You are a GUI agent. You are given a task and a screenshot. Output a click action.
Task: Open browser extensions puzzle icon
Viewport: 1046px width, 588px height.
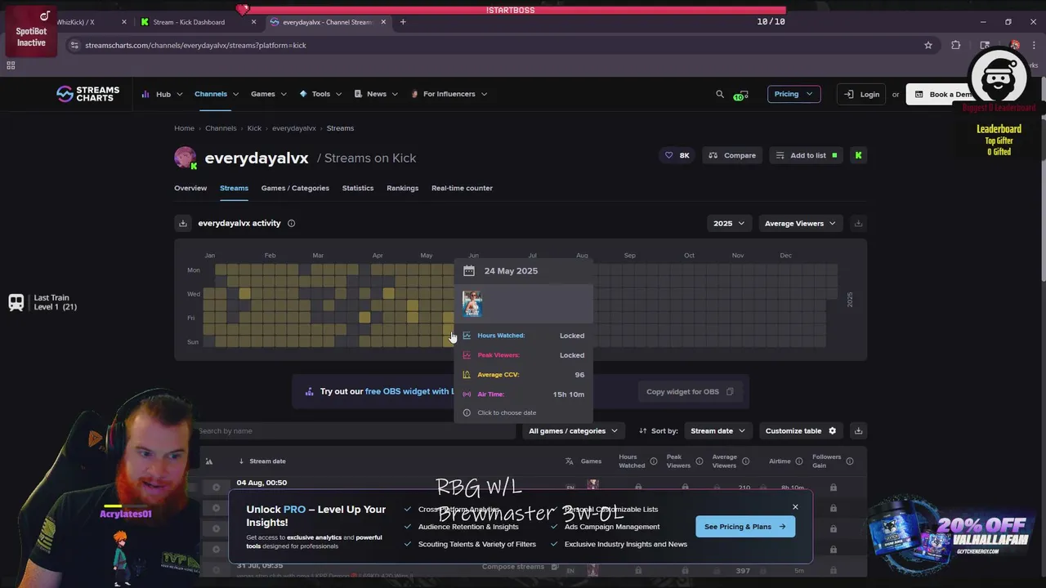(956, 45)
